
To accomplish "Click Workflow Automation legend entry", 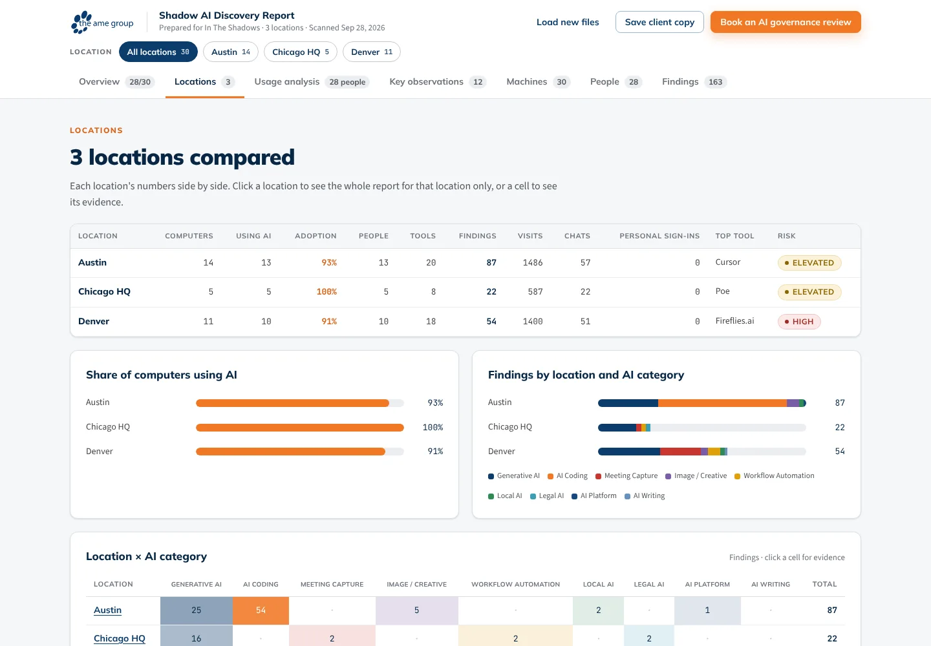I will coord(775,476).
